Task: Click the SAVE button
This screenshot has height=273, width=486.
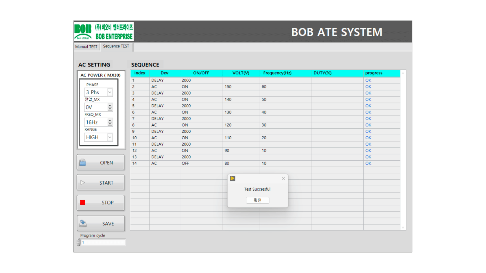Action: [x=101, y=223]
